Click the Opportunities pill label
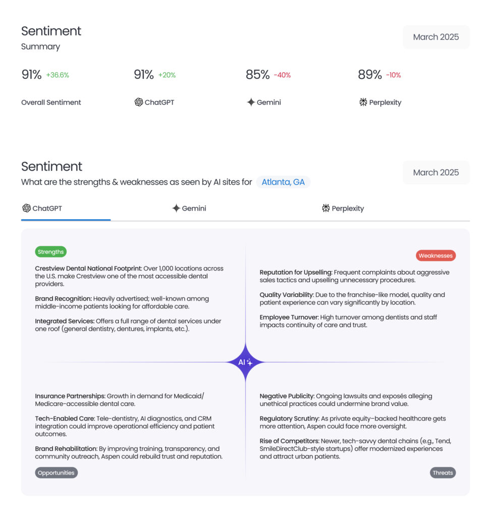The height and width of the screenshot is (517, 491). pos(56,473)
